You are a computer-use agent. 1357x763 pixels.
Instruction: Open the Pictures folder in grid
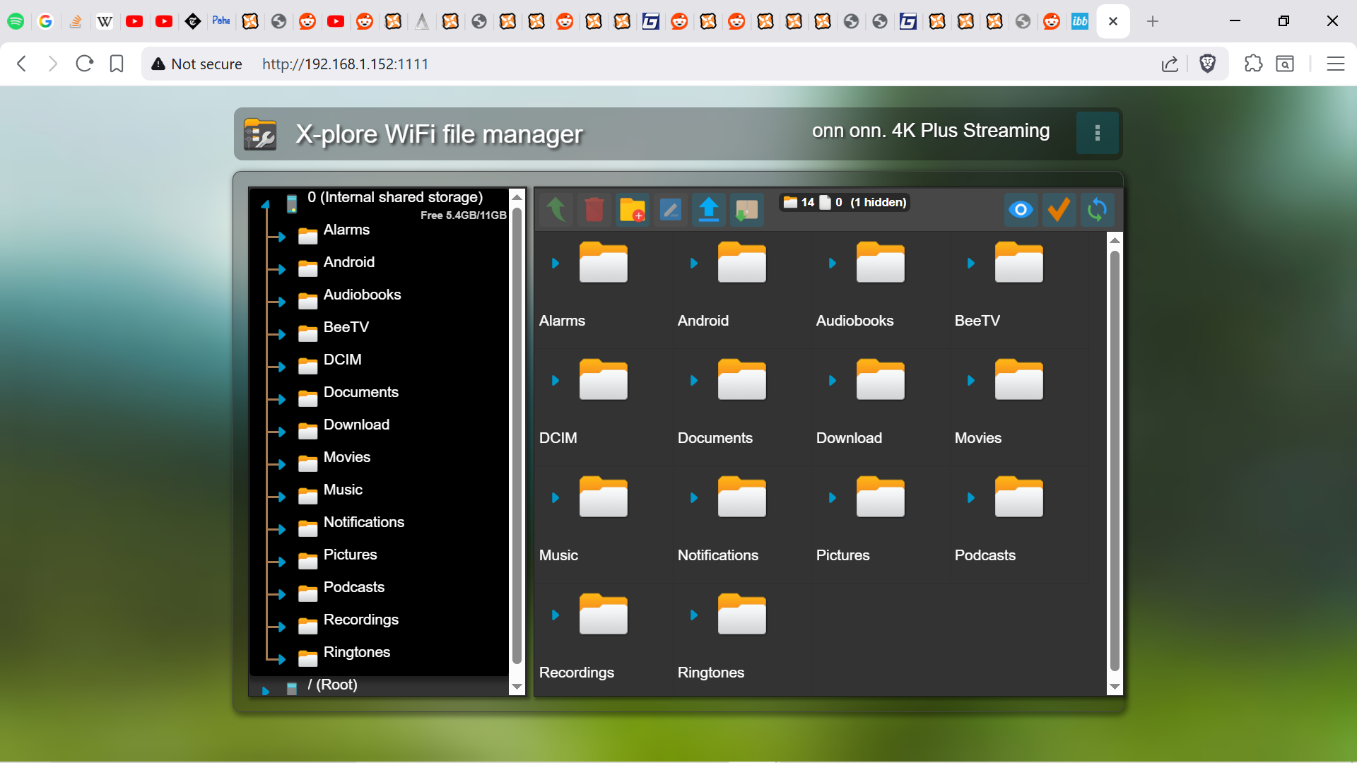(880, 497)
